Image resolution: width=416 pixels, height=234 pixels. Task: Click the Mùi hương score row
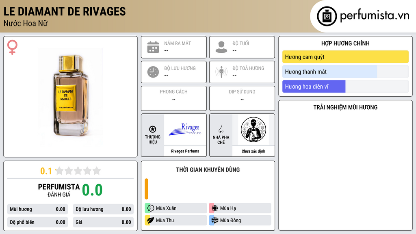37,209
